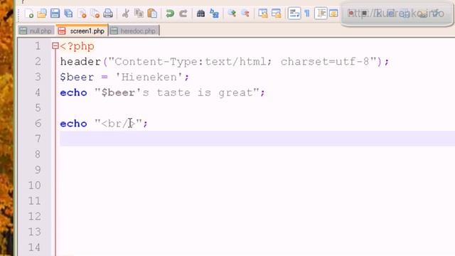The height and width of the screenshot is (256, 455).
Task: Toggle word wrap in the toolbar
Action: pyautogui.click(x=294, y=14)
